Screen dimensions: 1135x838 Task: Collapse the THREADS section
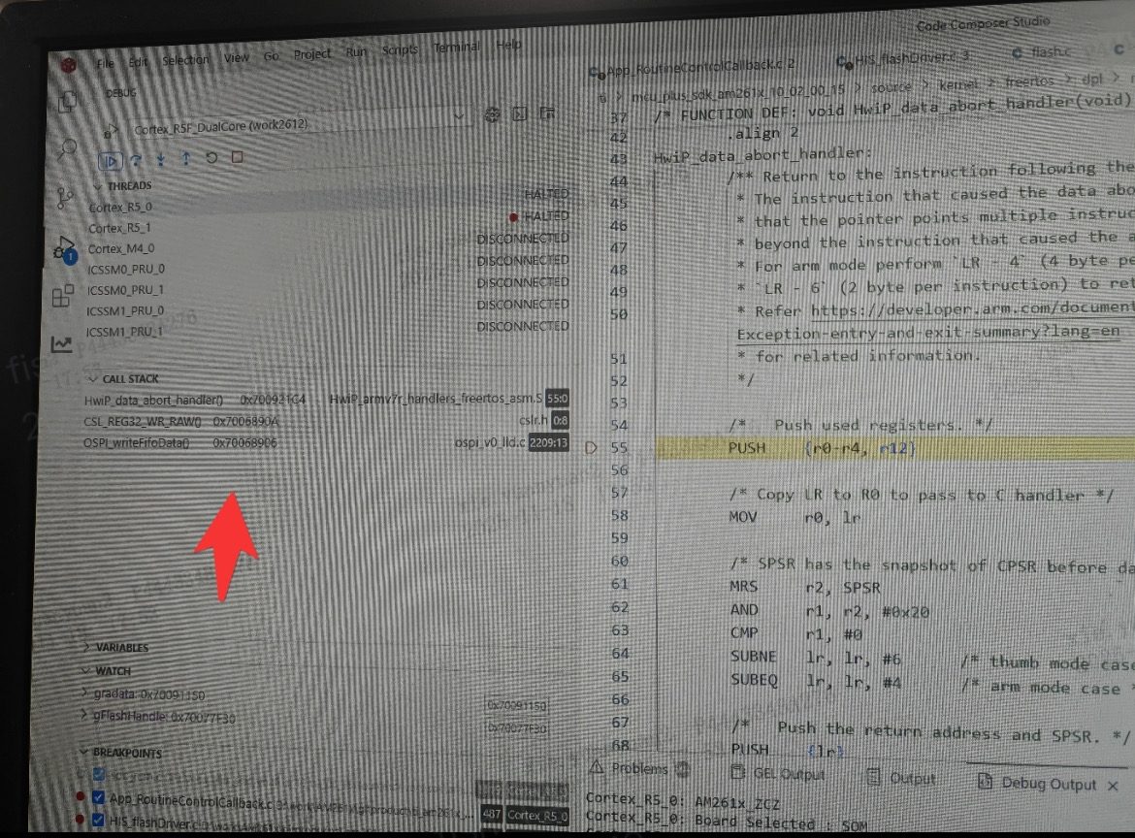123,186
